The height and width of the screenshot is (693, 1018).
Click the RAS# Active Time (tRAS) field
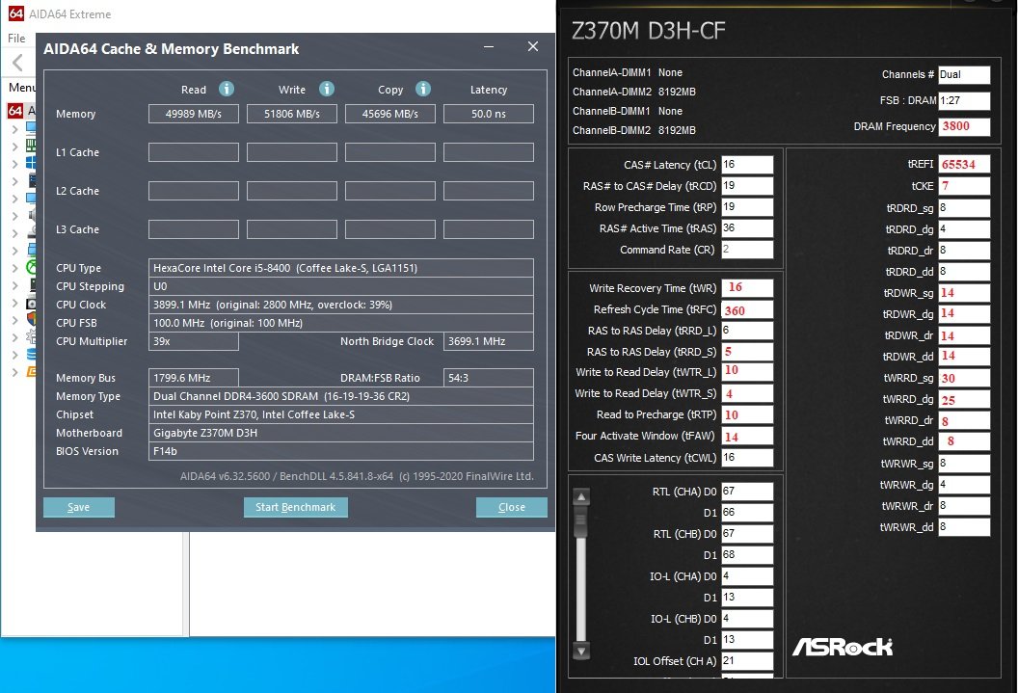click(747, 228)
